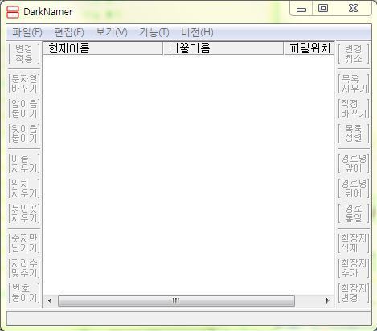Click the DarkNamer title bar icon
Screen dimensions: 377x331
tap(13, 12)
